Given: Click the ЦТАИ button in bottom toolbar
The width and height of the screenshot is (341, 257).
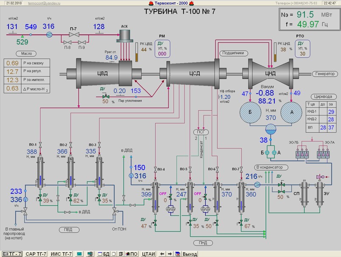Looking at the screenshot, I should tap(149, 254).
